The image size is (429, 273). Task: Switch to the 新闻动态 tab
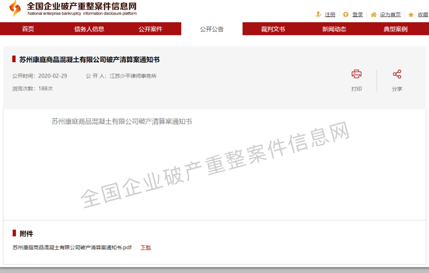[x=334, y=29]
